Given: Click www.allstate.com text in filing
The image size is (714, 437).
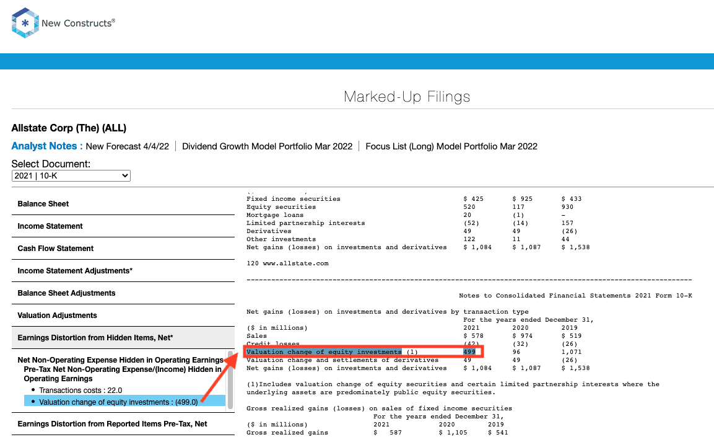Looking at the screenshot, I should pos(295,263).
